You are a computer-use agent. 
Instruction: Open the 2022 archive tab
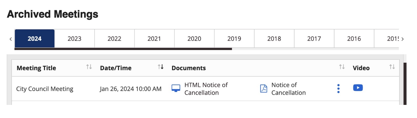114,39
